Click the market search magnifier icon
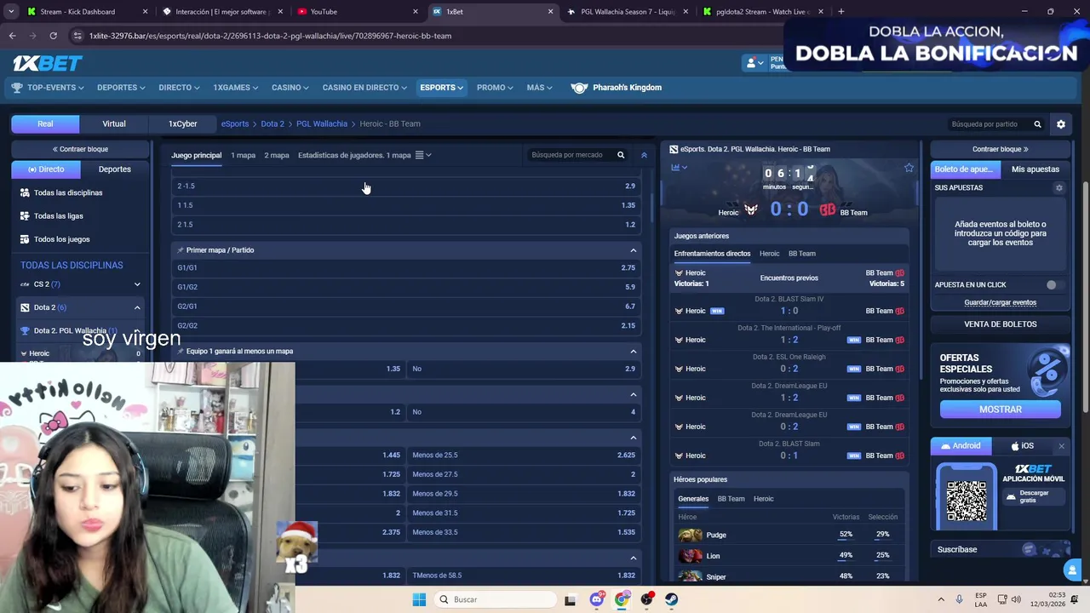Image resolution: width=1090 pixels, height=613 pixels. [621, 155]
